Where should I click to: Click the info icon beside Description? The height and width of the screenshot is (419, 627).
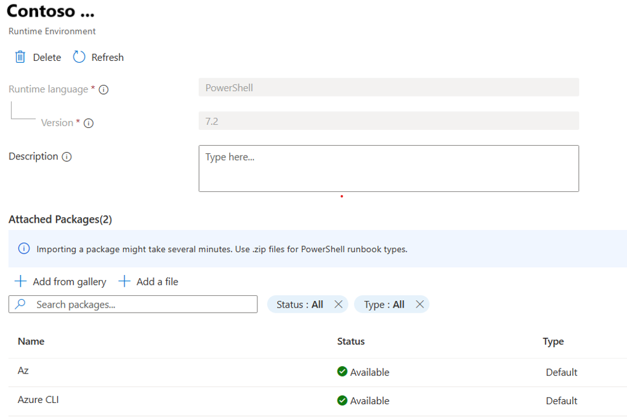(68, 156)
